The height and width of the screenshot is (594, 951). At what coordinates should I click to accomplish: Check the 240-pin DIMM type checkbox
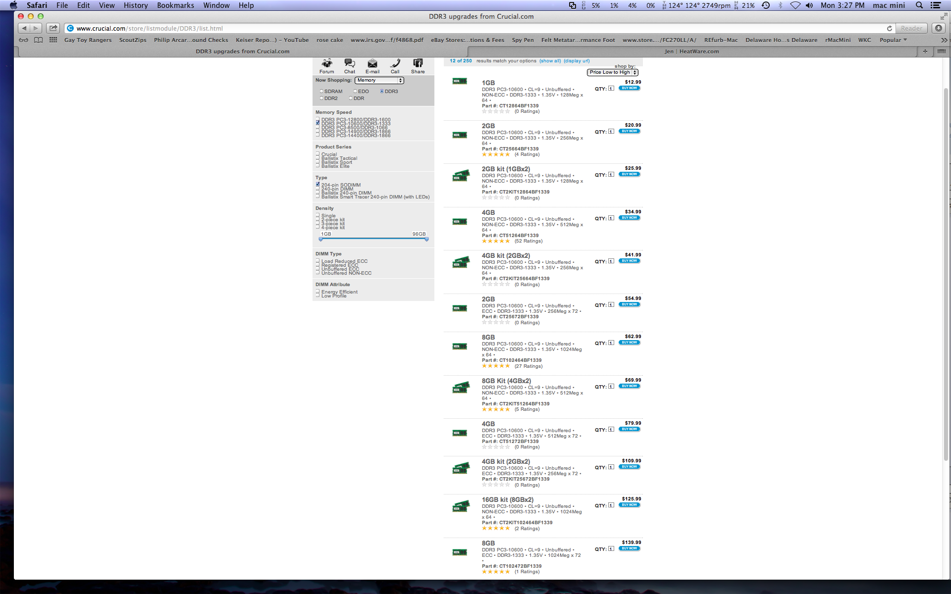(x=318, y=189)
